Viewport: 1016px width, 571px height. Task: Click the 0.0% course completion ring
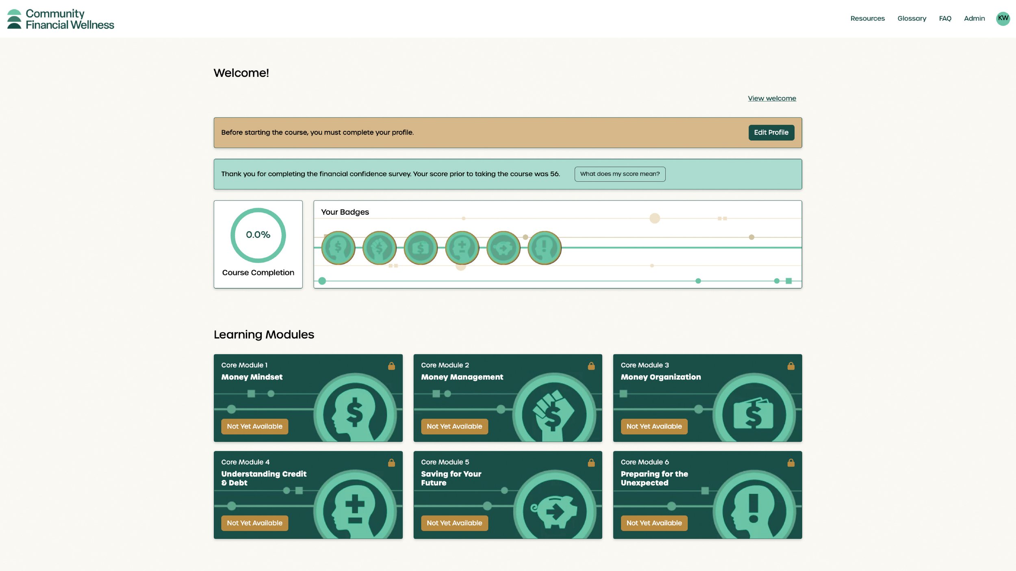(258, 235)
